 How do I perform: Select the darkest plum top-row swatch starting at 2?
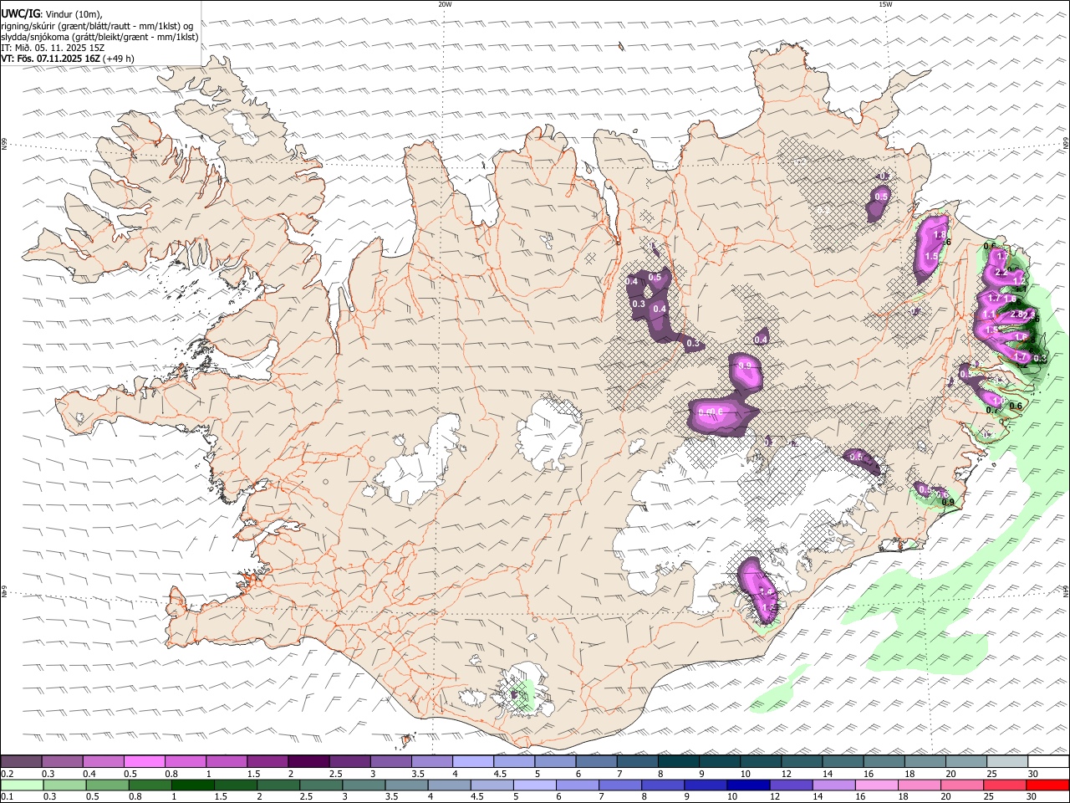(308, 762)
